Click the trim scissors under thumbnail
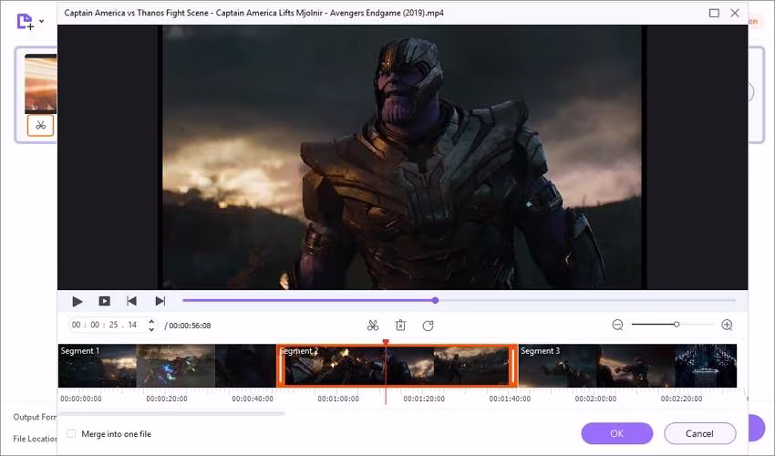775x456 pixels. click(x=40, y=126)
